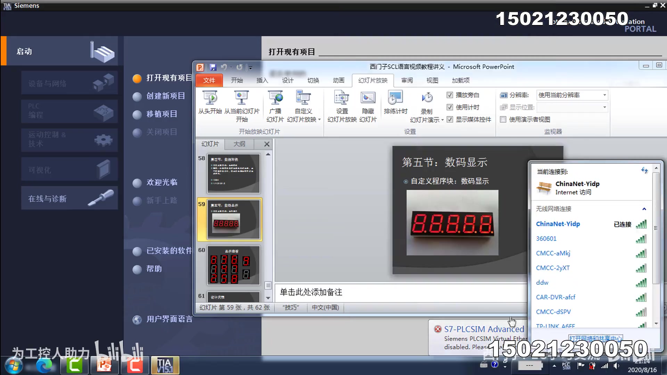Select slide 60 thumbnail
The height and width of the screenshot is (375, 667).
[x=233, y=265]
